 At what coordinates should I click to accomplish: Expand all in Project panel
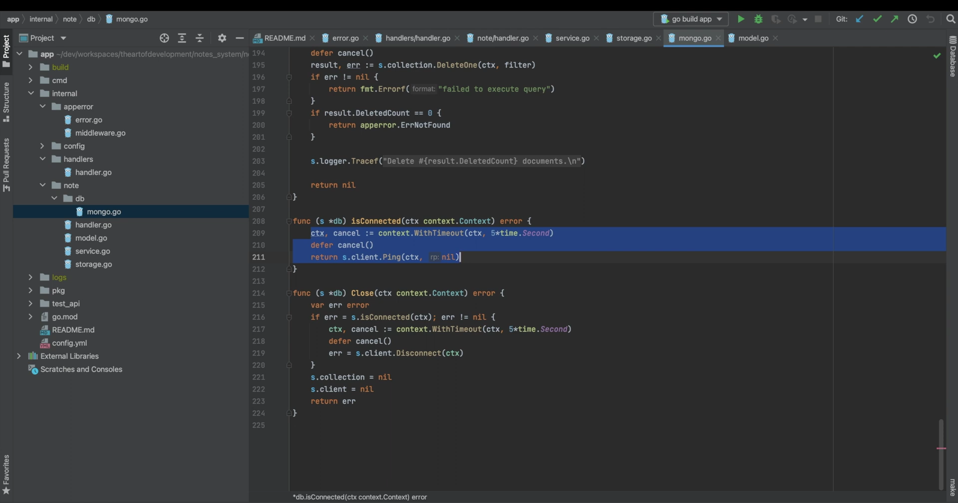tap(182, 38)
